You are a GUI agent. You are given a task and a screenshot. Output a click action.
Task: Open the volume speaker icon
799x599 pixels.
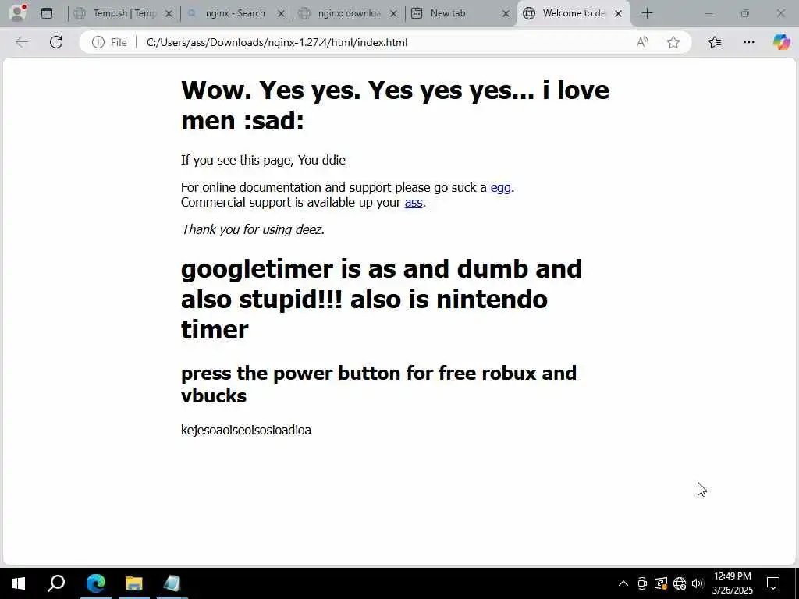pyautogui.click(x=698, y=583)
